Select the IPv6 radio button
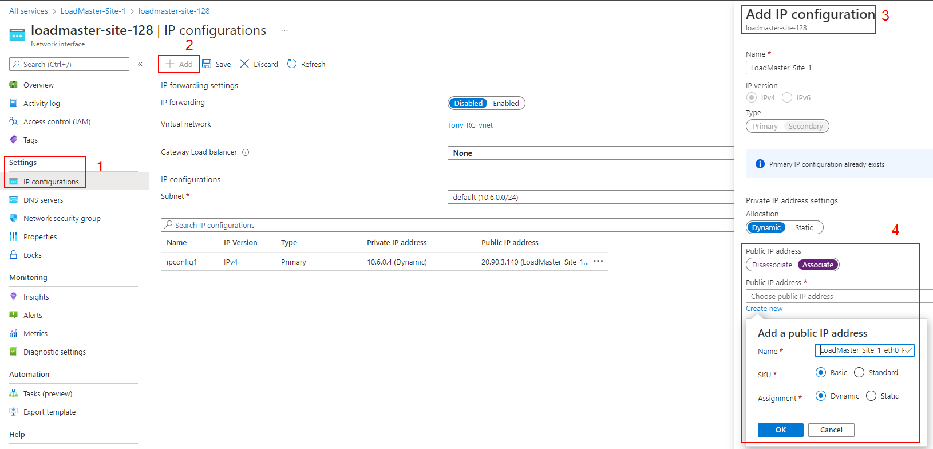The image size is (933, 449). point(787,97)
